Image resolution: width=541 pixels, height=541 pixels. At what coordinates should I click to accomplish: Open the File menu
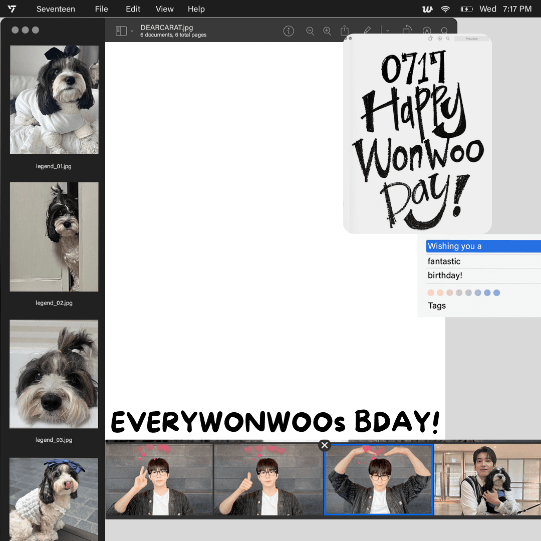pos(101,9)
